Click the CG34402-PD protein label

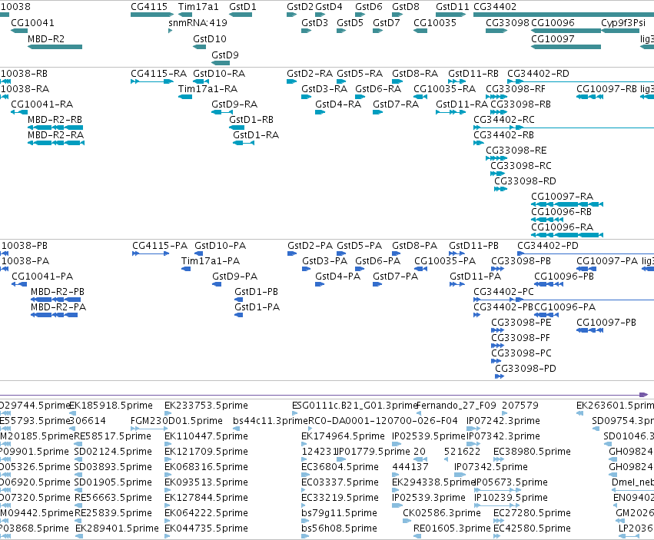tap(548, 246)
